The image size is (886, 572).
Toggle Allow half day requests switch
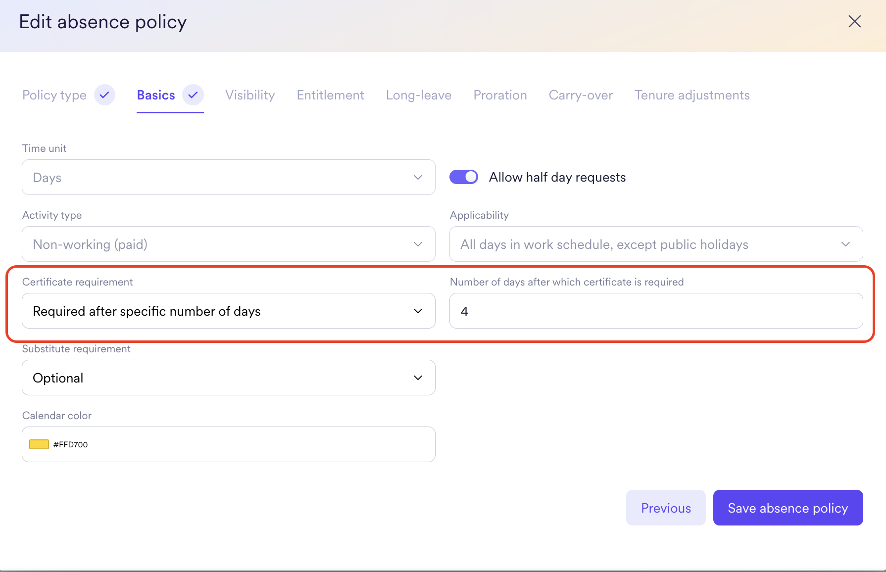464,177
